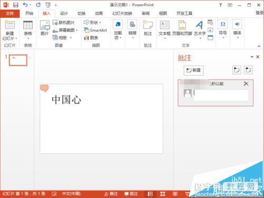The height and width of the screenshot is (198, 264).
Task: Close the 批注 comments pane
Action: click(x=258, y=57)
